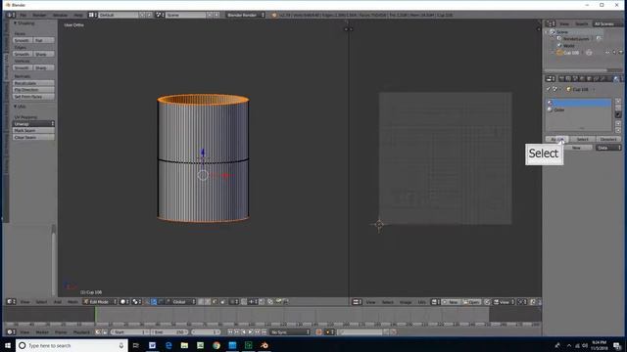Enable edge select mode
Image resolution: width=627 pixels, height=352 pixels.
(208, 302)
